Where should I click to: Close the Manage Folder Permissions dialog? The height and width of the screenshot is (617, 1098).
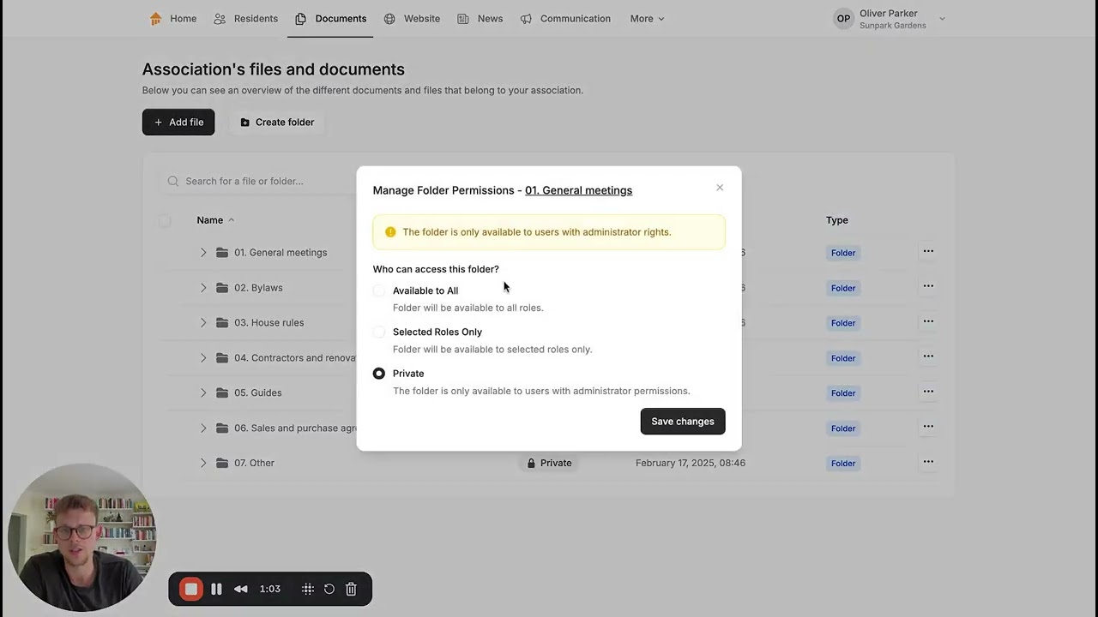coord(720,188)
